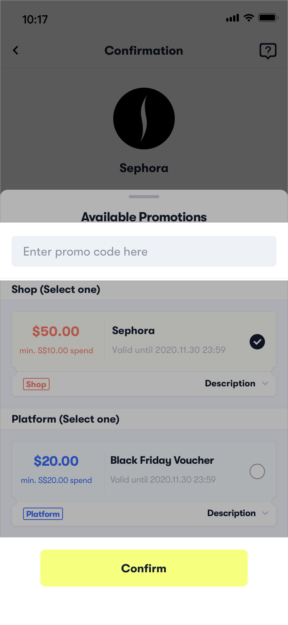Image resolution: width=288 pixels, height=625 pixels.
Task: Expand Description of the Black Friday Voucher
Action: click(x=232, y=513)
